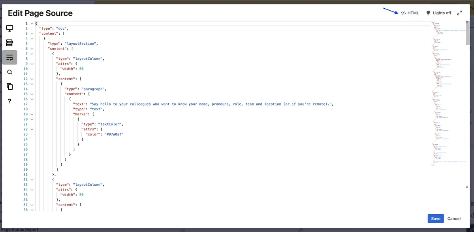
Task: Click the lightbulb icon beside Lights off
Action: (428, 13)
